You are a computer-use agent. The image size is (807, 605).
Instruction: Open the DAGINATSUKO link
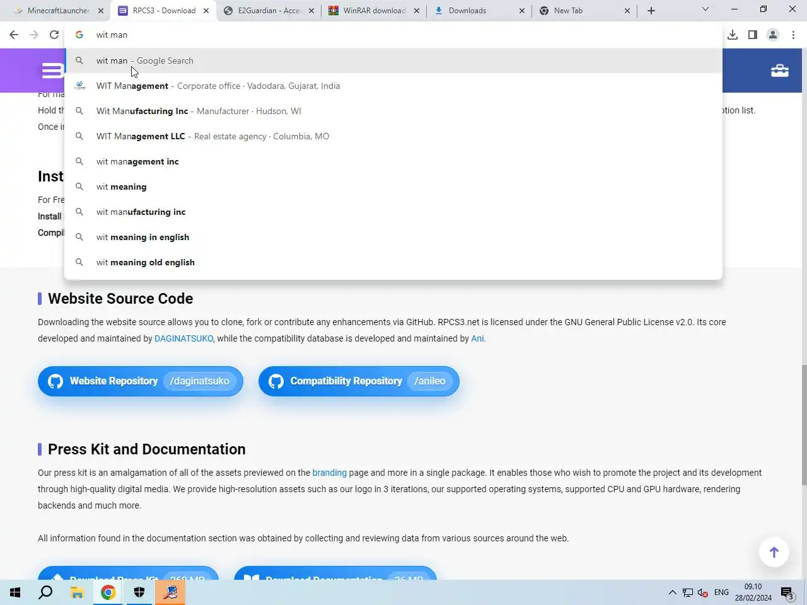[183, 338]
